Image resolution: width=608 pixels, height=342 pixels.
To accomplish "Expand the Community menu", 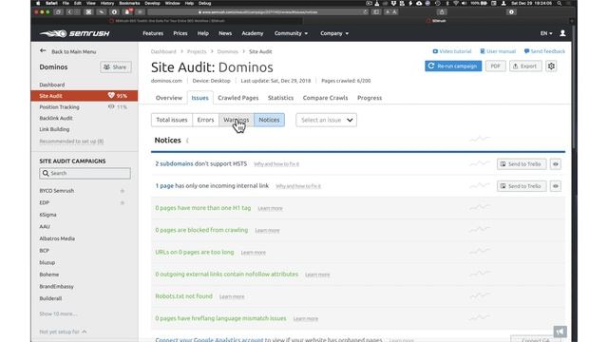I will pyautogui.click(x=291, y=33).
